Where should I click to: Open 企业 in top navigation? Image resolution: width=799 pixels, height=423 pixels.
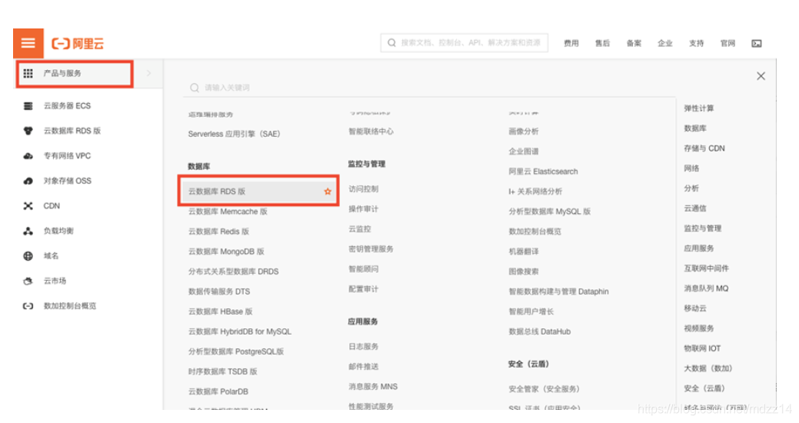point(665,43)
